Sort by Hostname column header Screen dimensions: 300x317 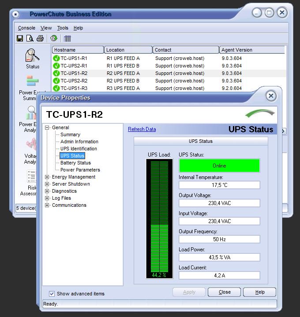78,50
